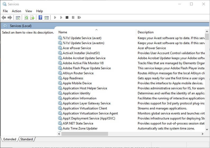Open the Help menu

tap(39, 11)
